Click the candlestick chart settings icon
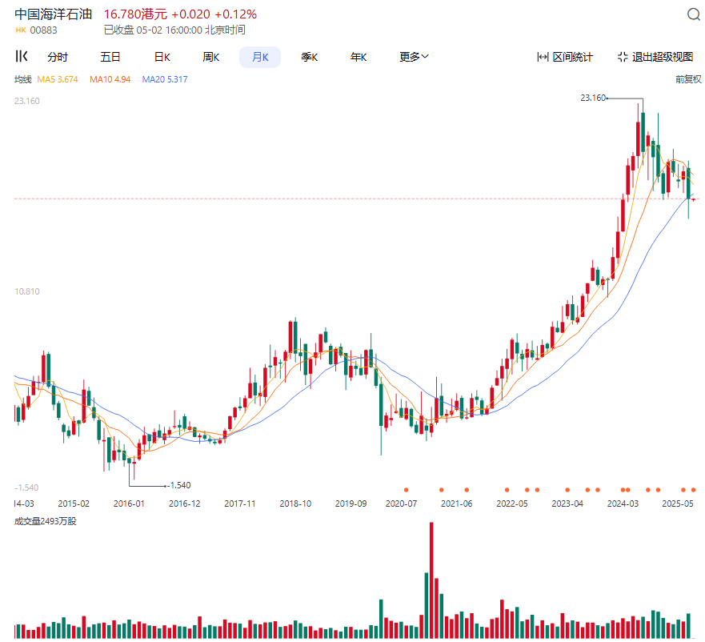705x642 pixels. [x=22, y=57]
